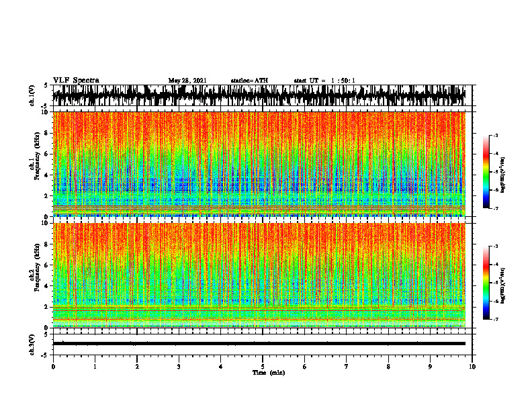532x411 pixels.
Task: Click the ch.2 frequency tick label 6
Action: click(46, 265)
